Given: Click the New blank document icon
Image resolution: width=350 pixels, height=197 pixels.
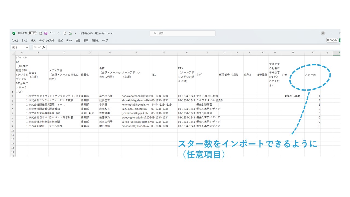Looking at the screenshot, I should pos(41,33).
